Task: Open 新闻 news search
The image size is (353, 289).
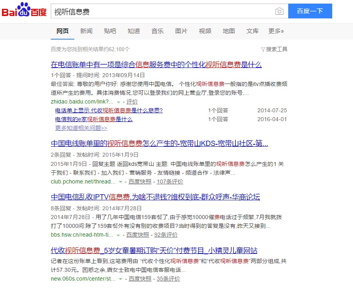Action: point(86,31)
